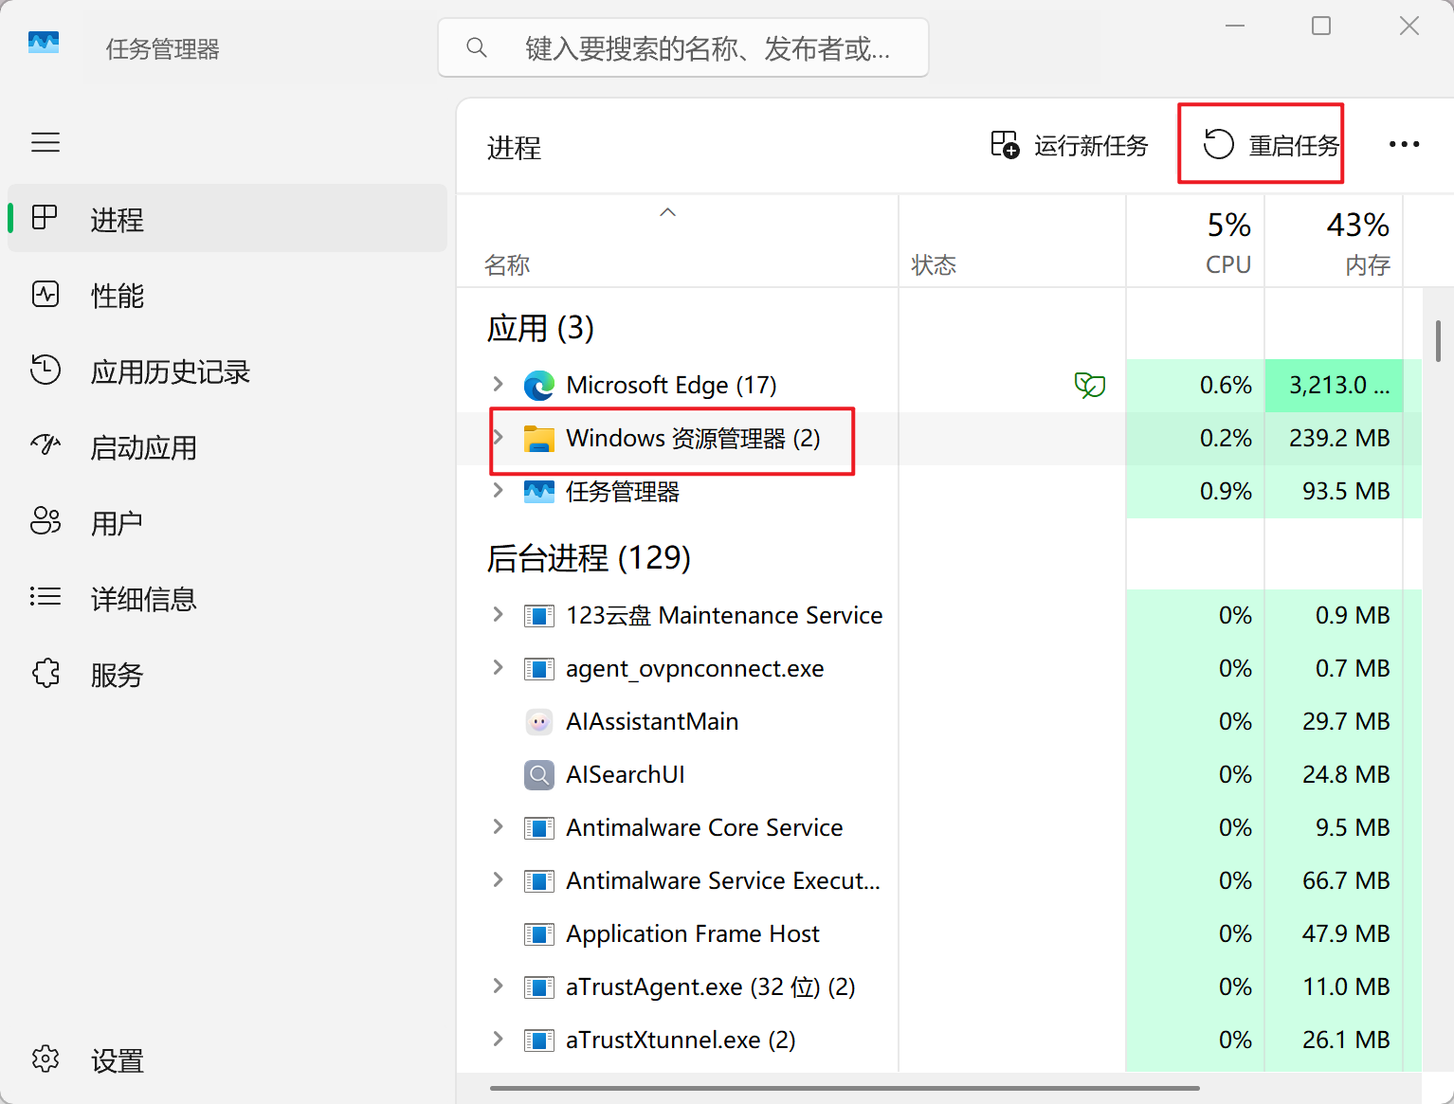Expand the 任务管理器 process group

(498, 490)
